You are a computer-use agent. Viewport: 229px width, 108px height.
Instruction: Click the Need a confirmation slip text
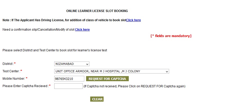tap(39, 30)
